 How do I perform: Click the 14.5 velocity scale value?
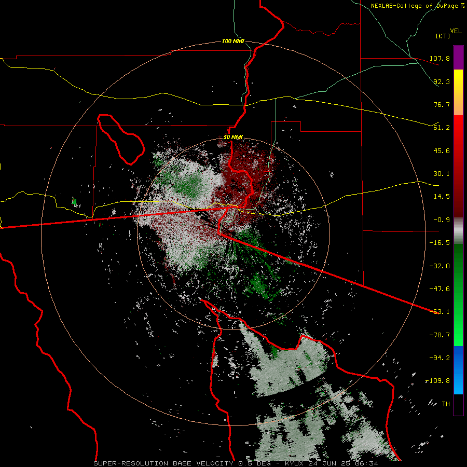(x=442, y=197)
